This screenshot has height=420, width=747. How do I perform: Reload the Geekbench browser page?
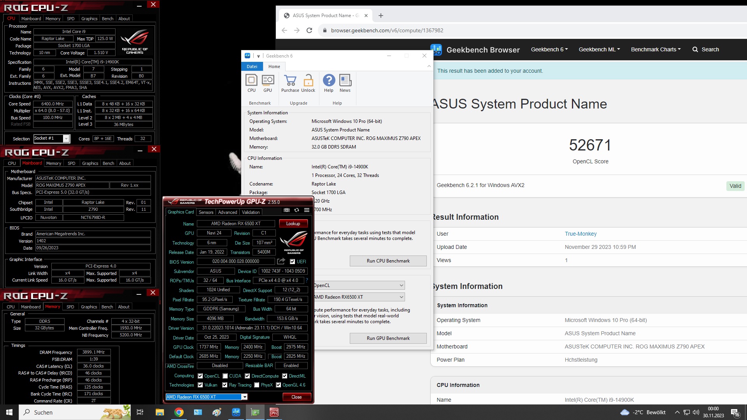(309, 30)
